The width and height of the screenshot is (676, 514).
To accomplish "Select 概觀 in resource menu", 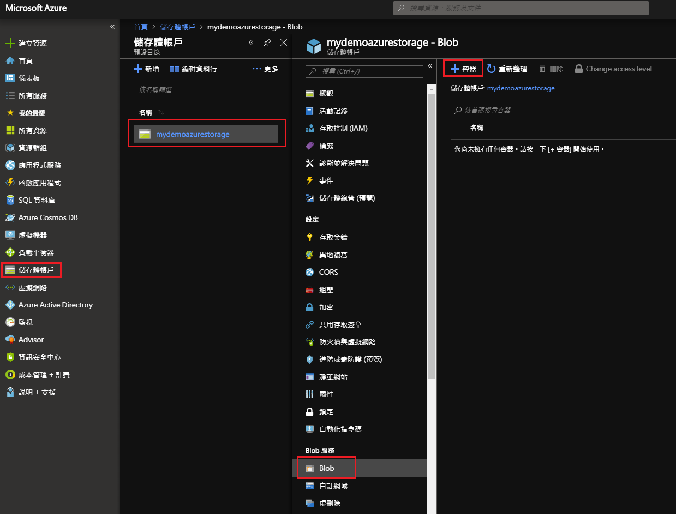I will 326,93.
